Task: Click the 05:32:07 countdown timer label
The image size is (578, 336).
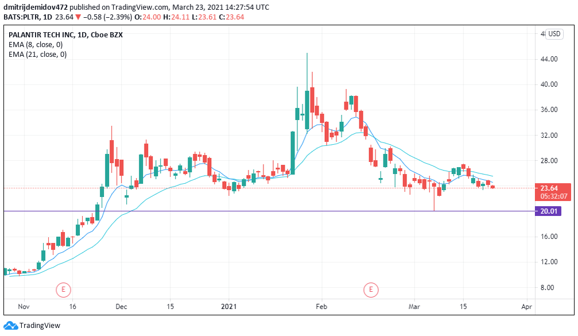Action: [x=554, y=196]
